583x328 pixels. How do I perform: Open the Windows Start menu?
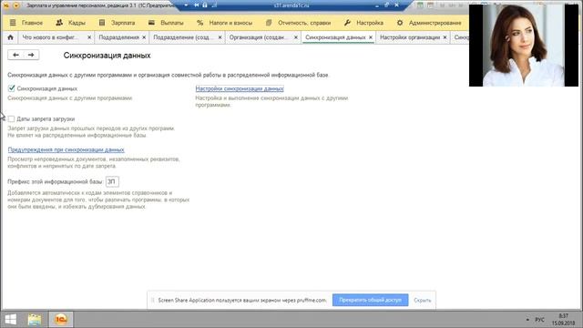coord(10,319)
